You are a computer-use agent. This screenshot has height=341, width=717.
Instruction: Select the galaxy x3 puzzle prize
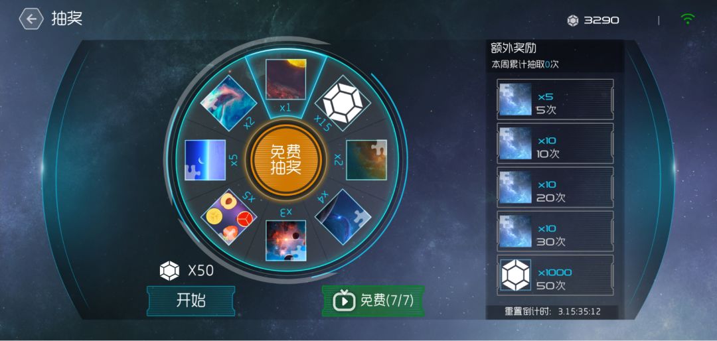click(285, 240)
